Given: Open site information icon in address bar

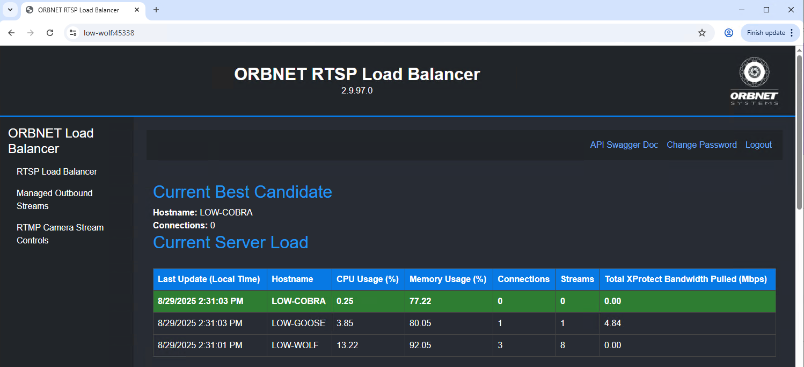Looking at the screenshot, I should (74, 33).
